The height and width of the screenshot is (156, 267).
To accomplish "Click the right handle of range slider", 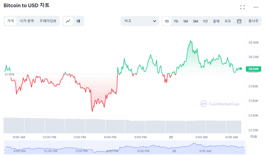I will [245, 147].
